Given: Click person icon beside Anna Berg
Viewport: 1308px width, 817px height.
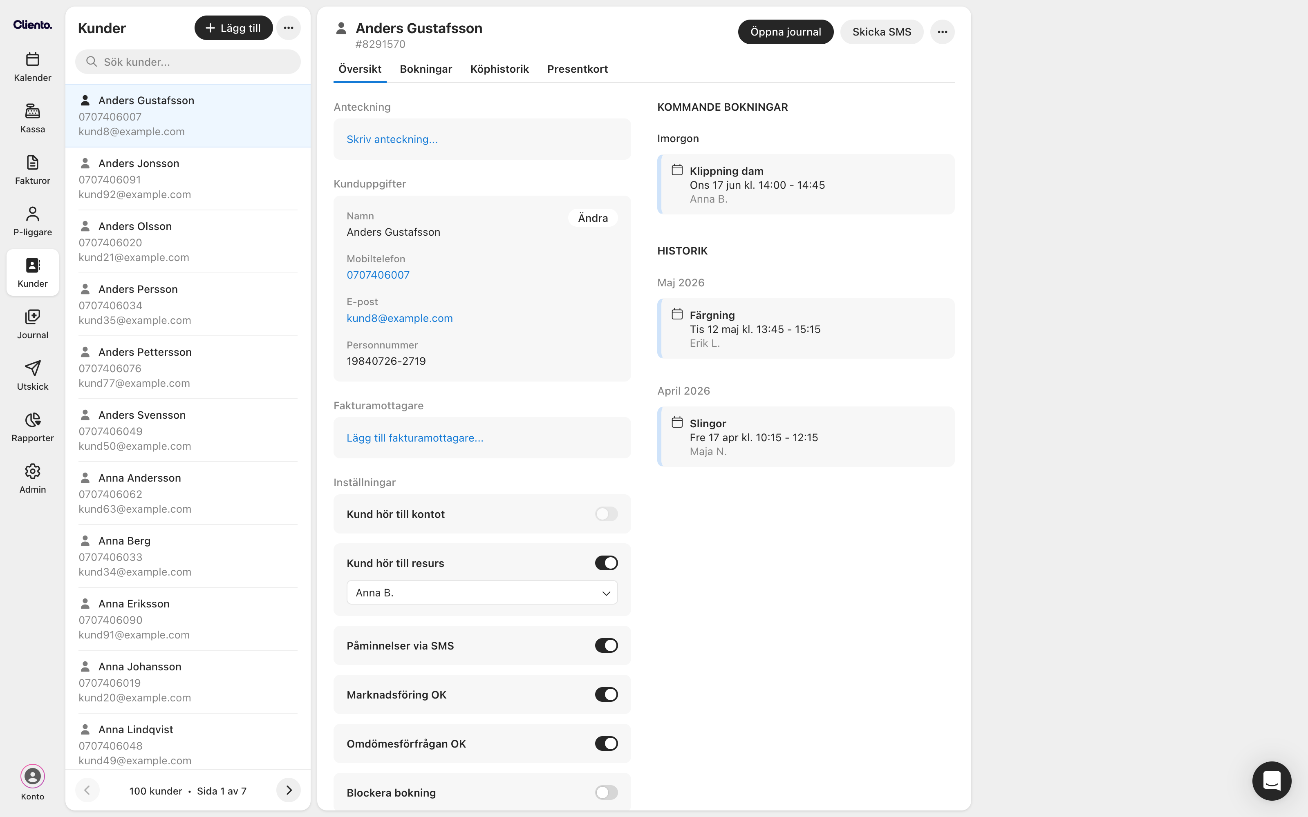Looking at the screenshot, I should click(85, 540).
